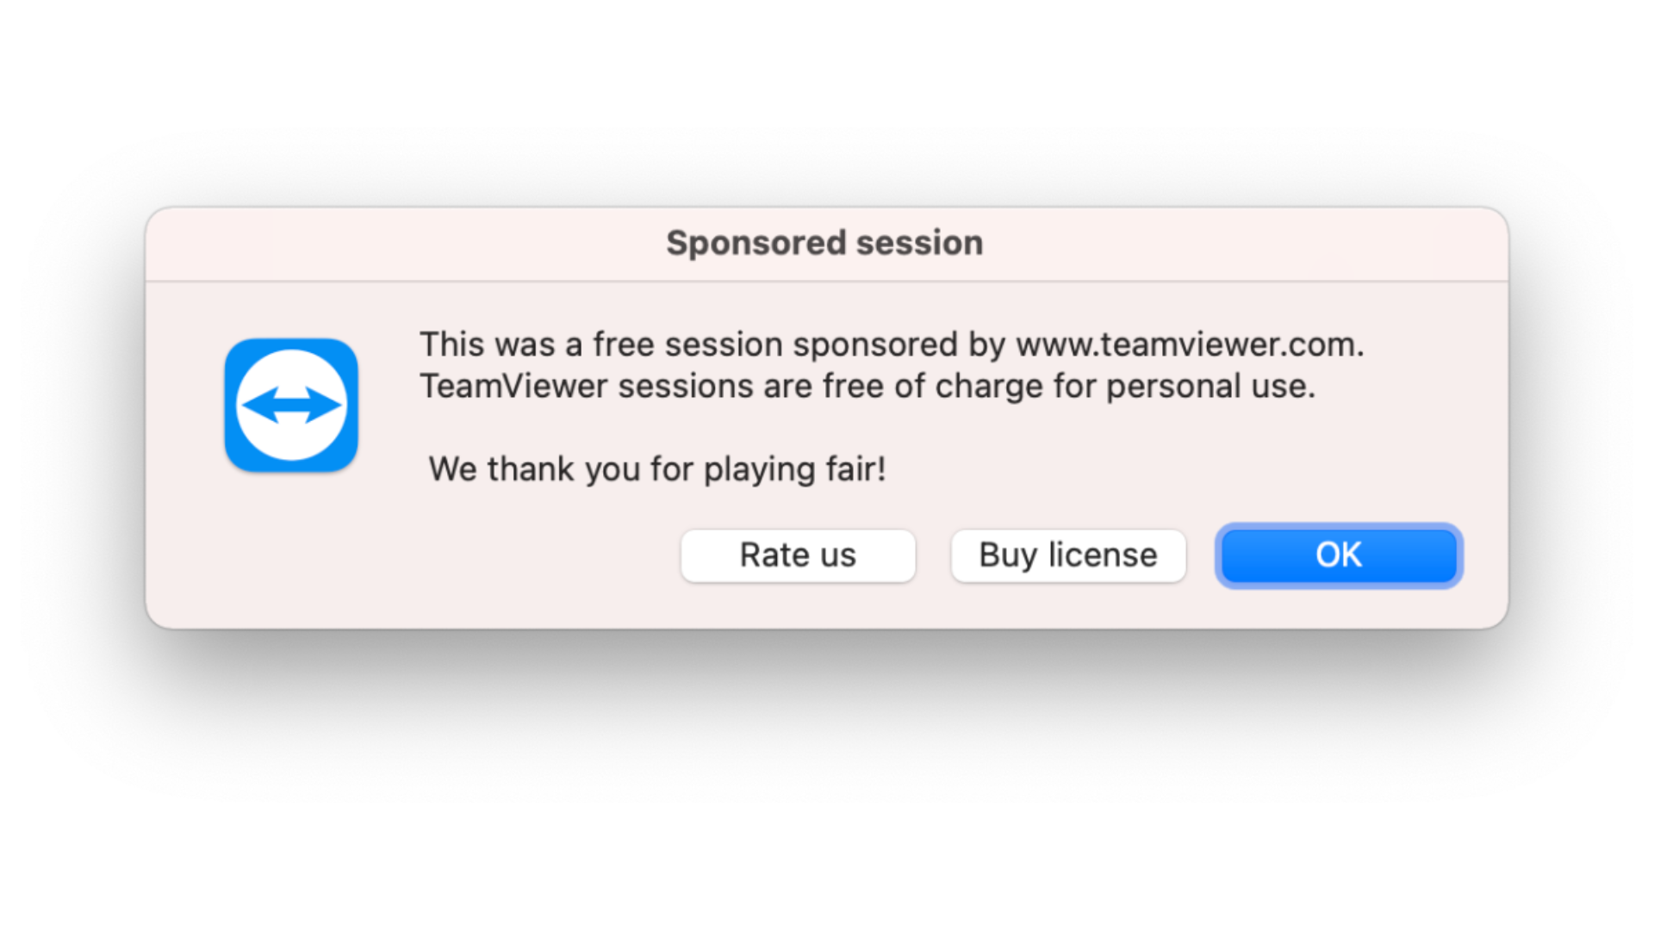Click the words 'playing fair!' in the message
Viewport: 1654px width, 930px height.
coord(794,469)
